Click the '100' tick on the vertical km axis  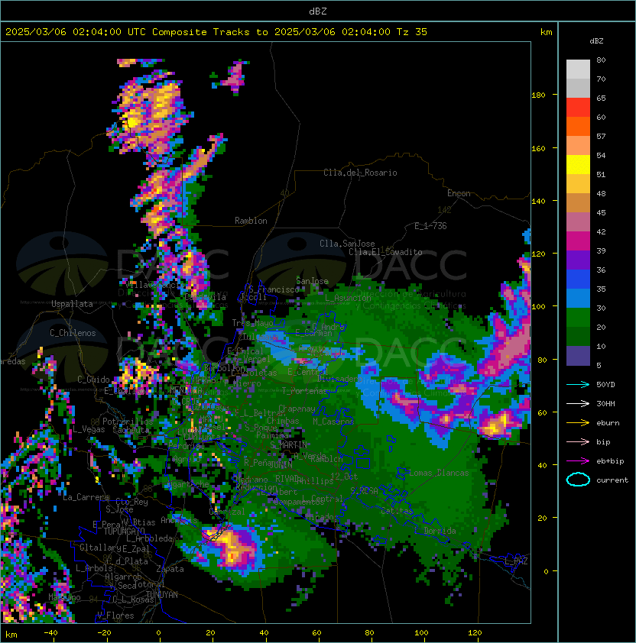pyautogui.click(x=538, y=306)
